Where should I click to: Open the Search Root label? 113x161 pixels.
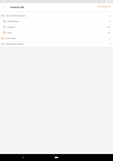coord(11,38)
